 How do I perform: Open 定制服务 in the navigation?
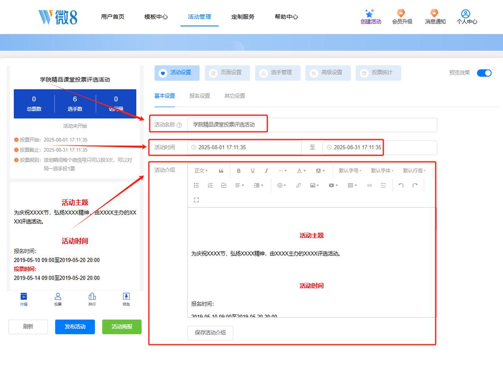pyautogui.click(x=243, y=17)
